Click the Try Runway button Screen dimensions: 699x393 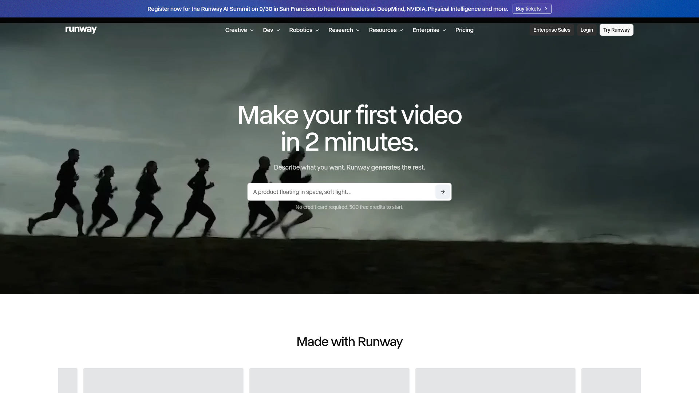[x=616, y=30]
